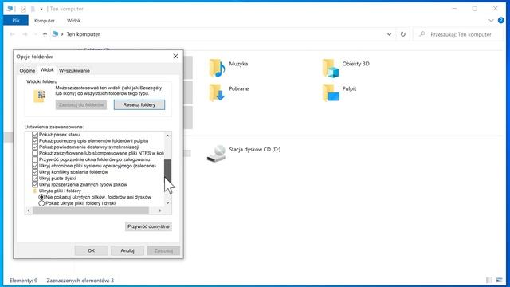Screen dimensions: 510x287
Task: Click the vertical scrollbar thumb in settings list
Action: tap(167, 171)
